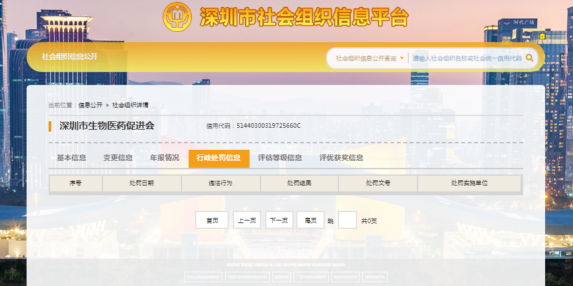Click 信息公开 breadcrumb link
Image resolution: width=573 pixels, height=286 pixels.
point(91,104)
